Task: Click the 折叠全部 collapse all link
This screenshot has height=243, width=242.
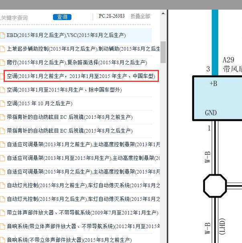Action: coord(140,16)
